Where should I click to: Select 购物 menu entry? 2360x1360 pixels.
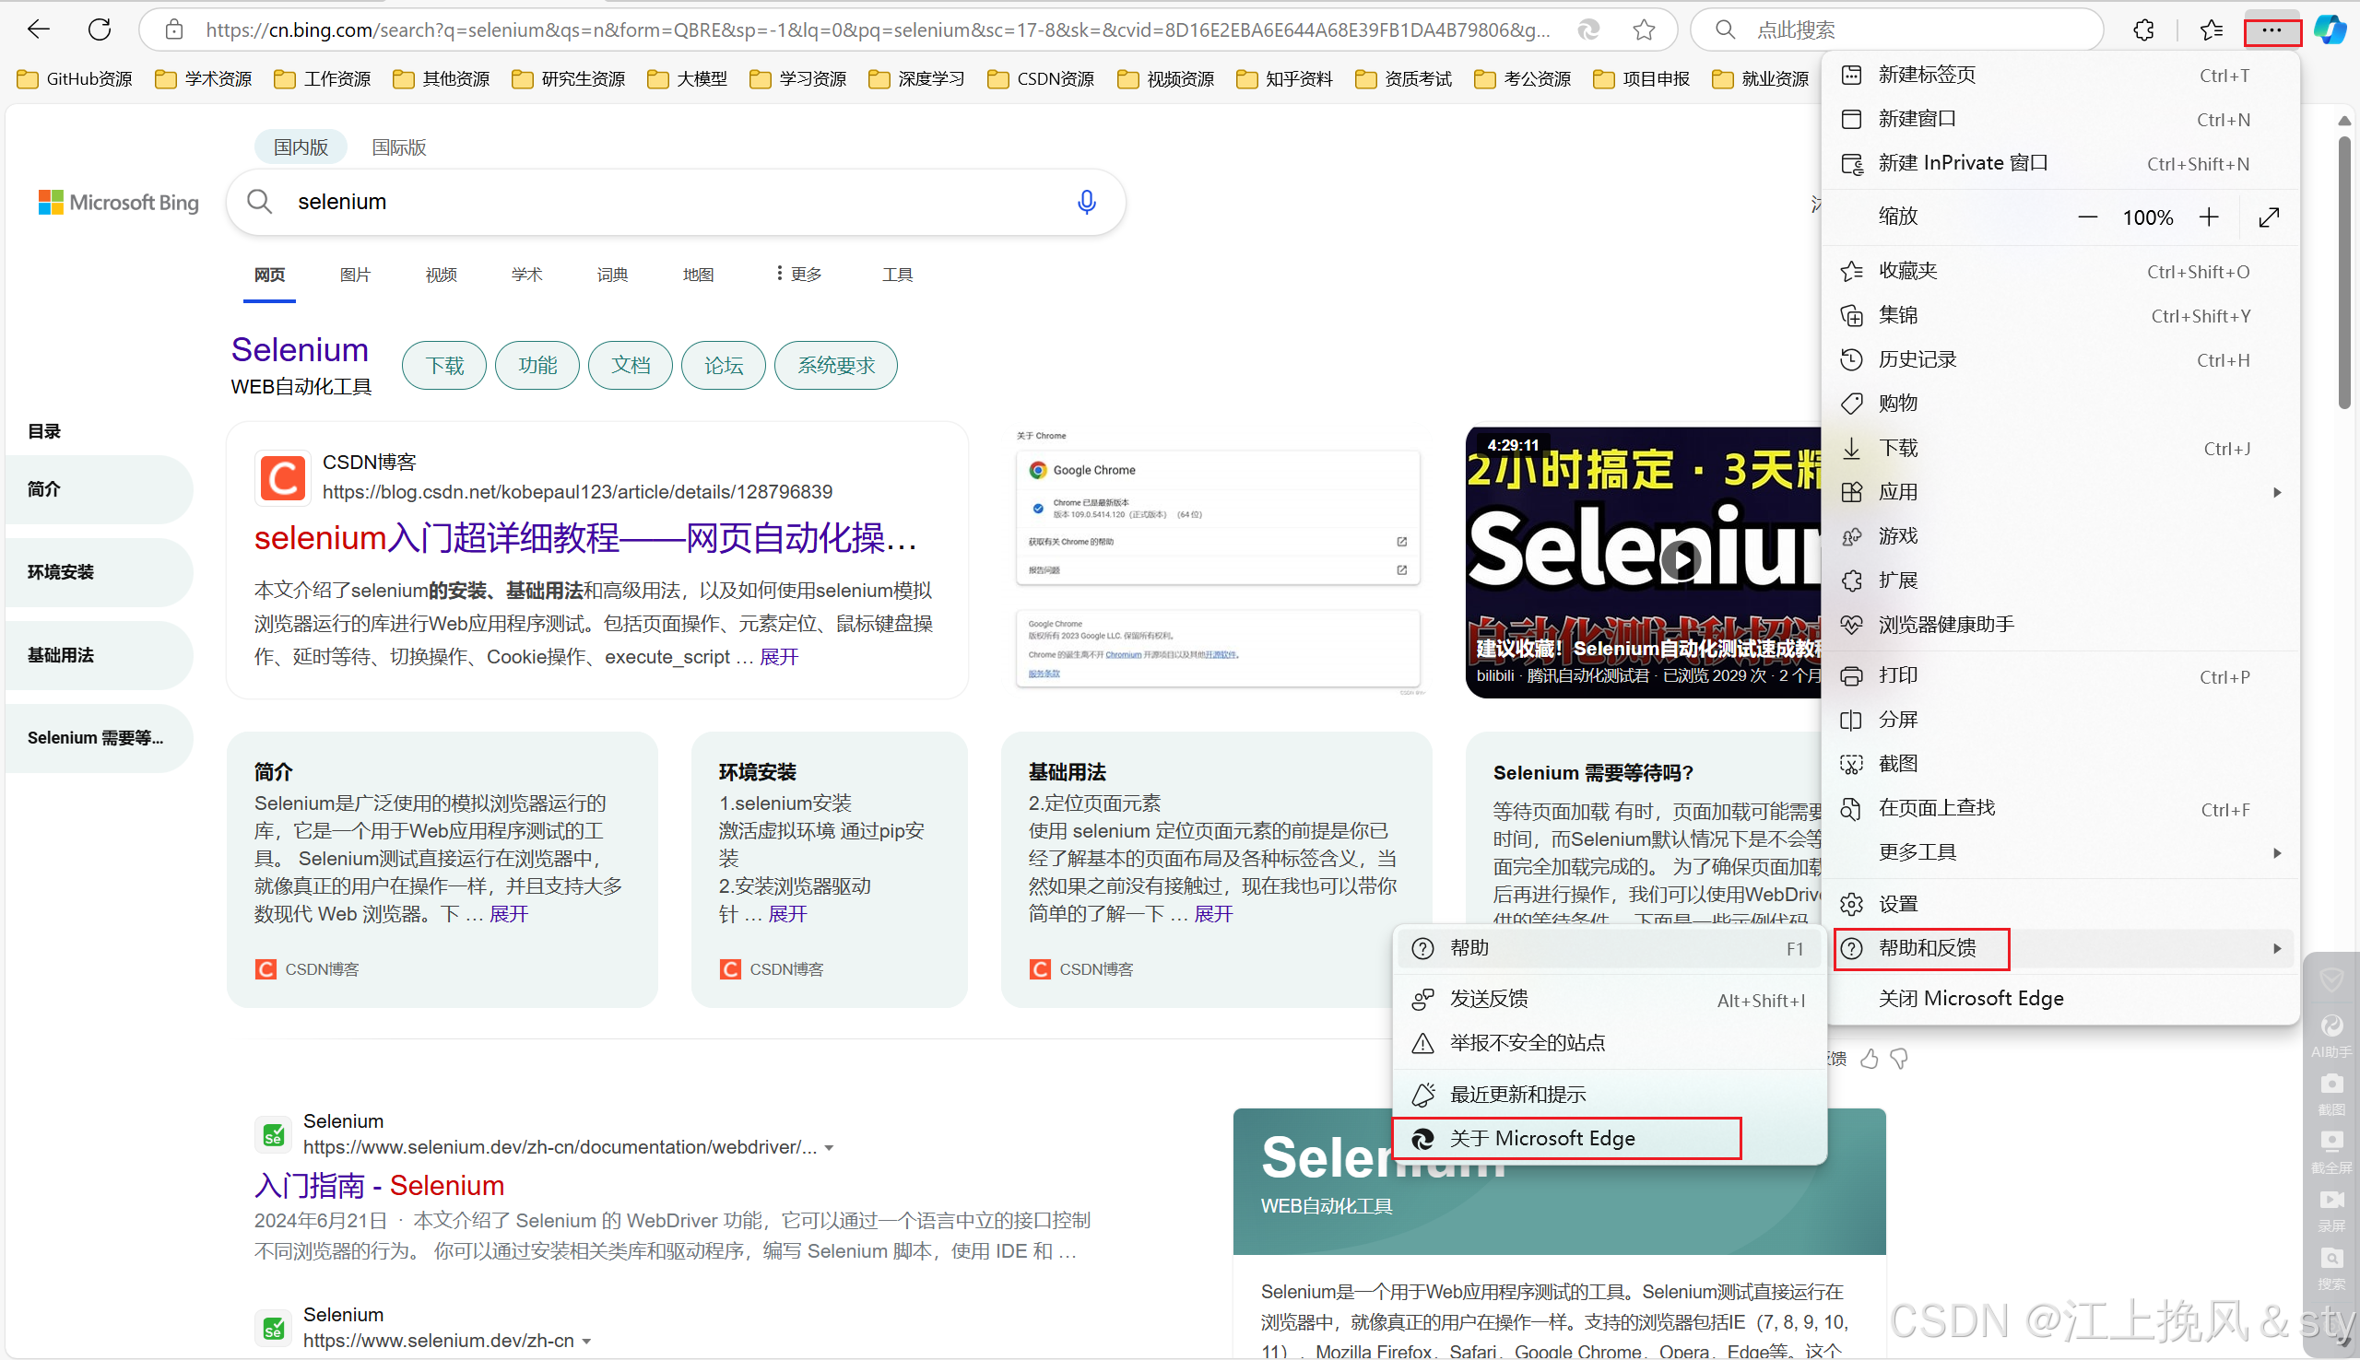pos(2060,404)
